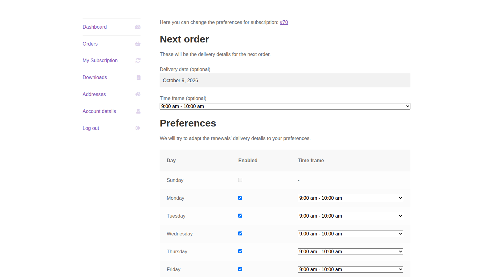
Task: Open My Subscription in sidebar
Action: pos(100,61)
